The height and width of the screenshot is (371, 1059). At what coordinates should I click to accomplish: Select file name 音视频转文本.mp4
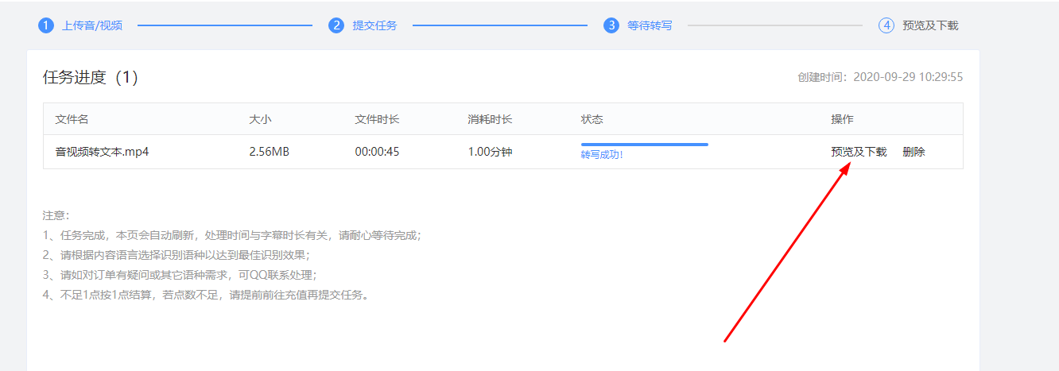coord(102,152)
